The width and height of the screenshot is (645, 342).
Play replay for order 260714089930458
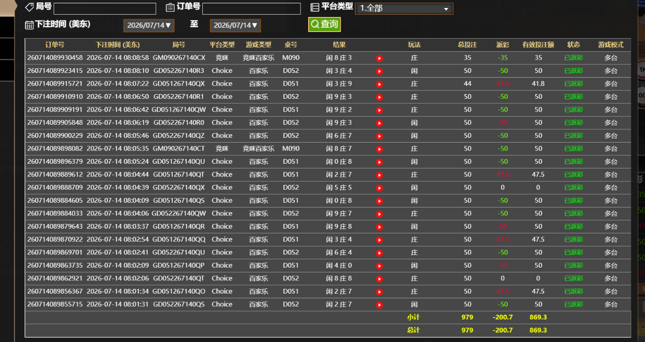point(379,58)
